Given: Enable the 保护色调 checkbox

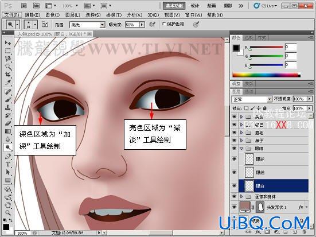Looking at the screenshot, I should coord(164,24).
